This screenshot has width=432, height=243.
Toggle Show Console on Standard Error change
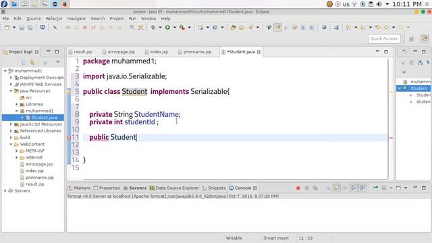click(x=362, y=188)
